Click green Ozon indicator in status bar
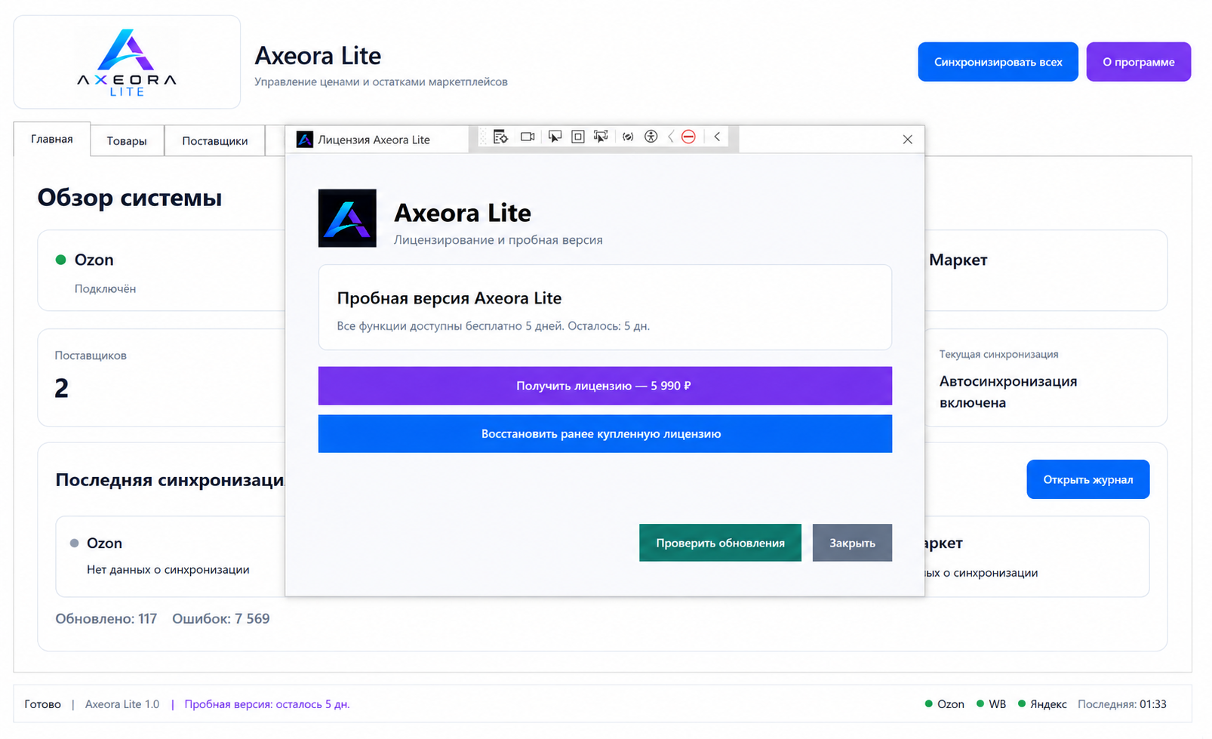The width and height of the screenshot is (1212, 739). pos(928,704)
